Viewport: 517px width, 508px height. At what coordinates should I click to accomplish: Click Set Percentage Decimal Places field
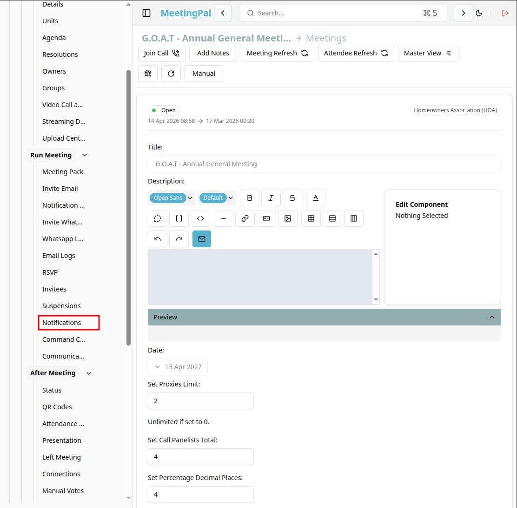pyautogui.click(x=201, y=494)
